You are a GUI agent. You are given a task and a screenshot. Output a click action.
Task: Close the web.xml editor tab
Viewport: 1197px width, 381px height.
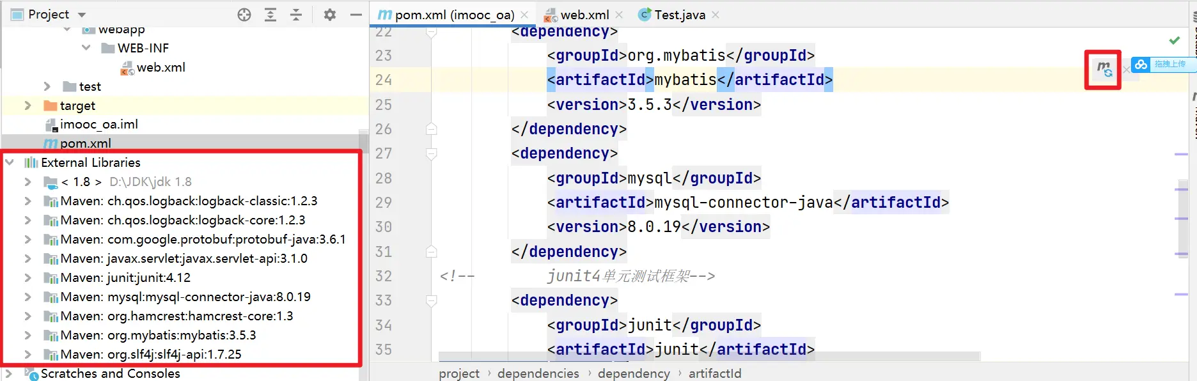point(619,15)
